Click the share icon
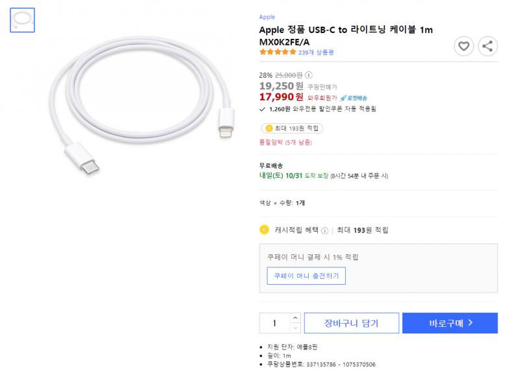Screen dimensions: 506x371 click(x=488, y=46)
